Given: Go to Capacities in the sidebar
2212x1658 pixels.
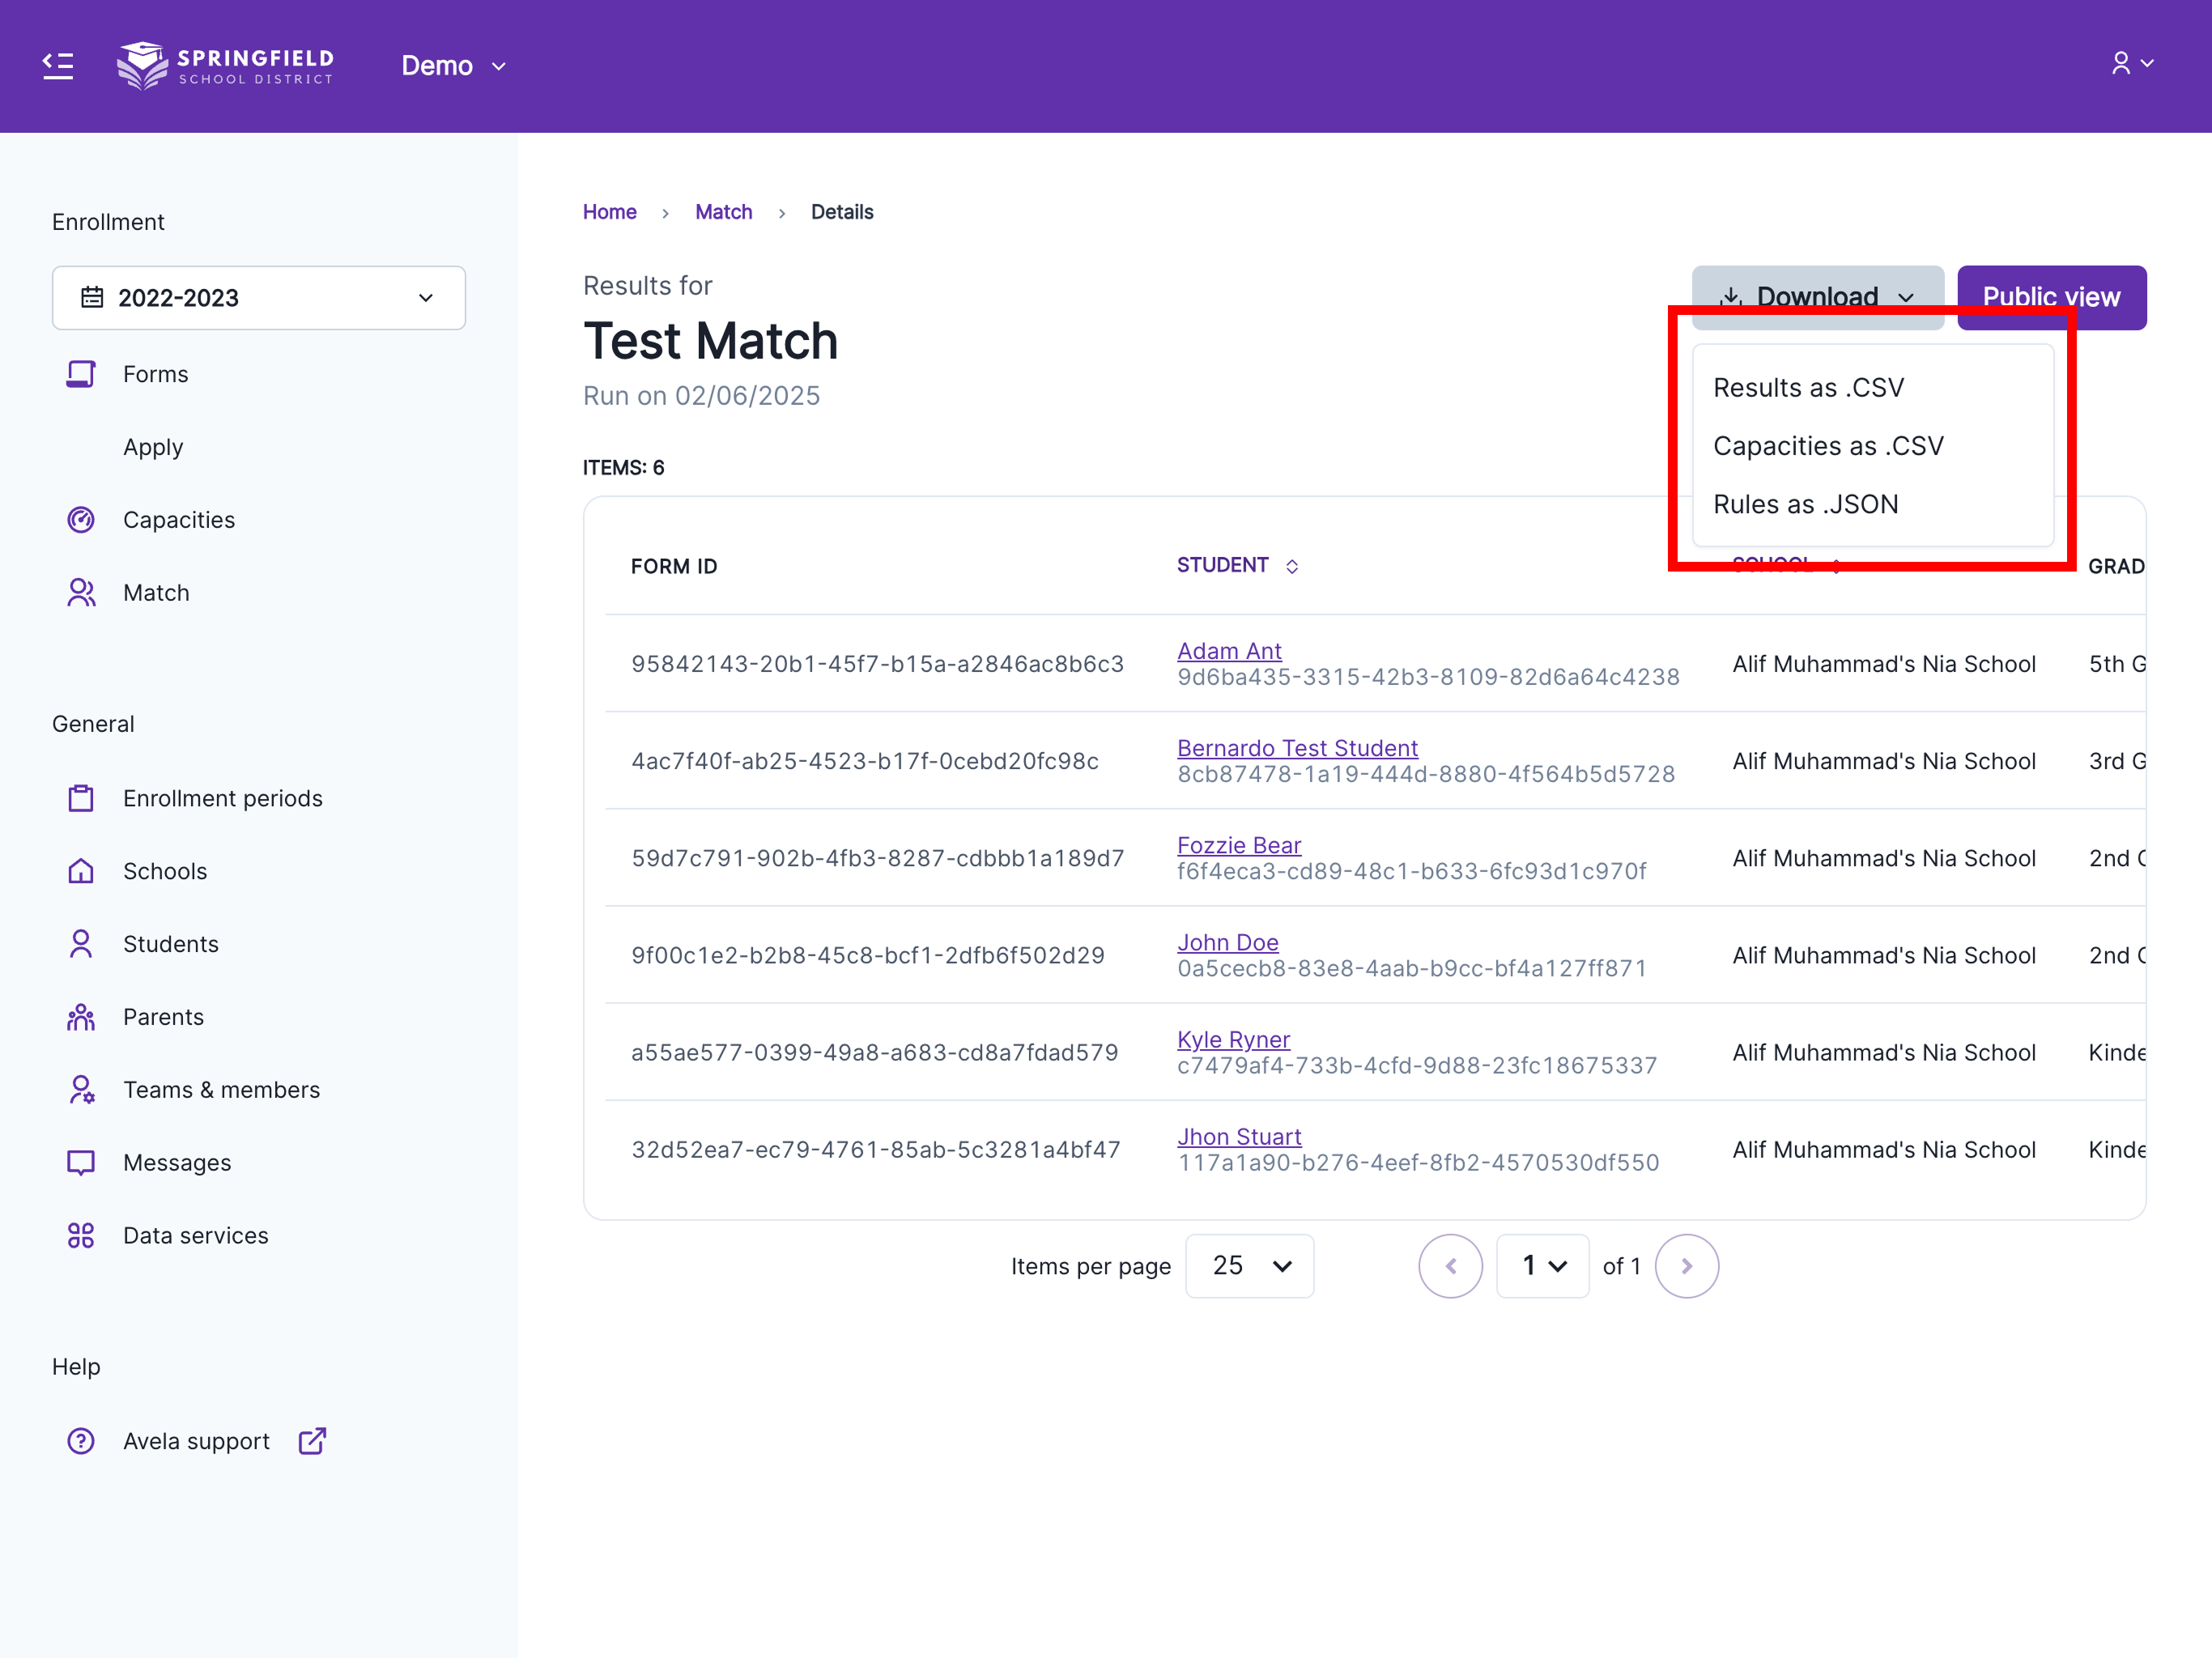Looking at the screenshot, I should click(x=178, y=520).
